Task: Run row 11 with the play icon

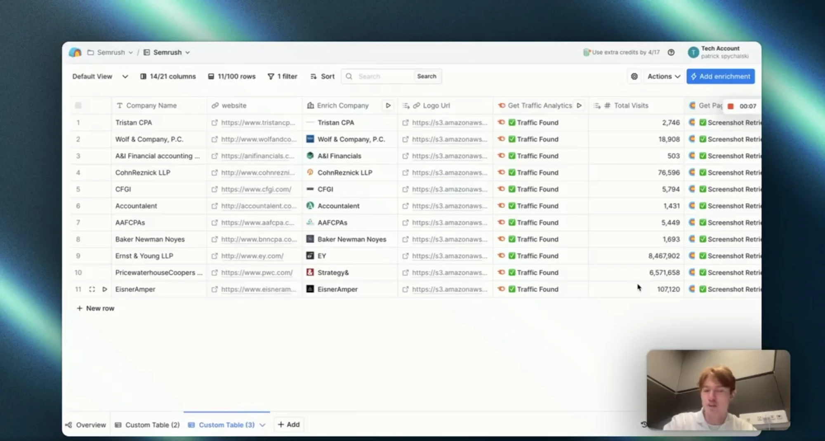Action: click(105, 289)
